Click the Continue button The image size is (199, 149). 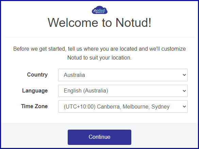99,137
